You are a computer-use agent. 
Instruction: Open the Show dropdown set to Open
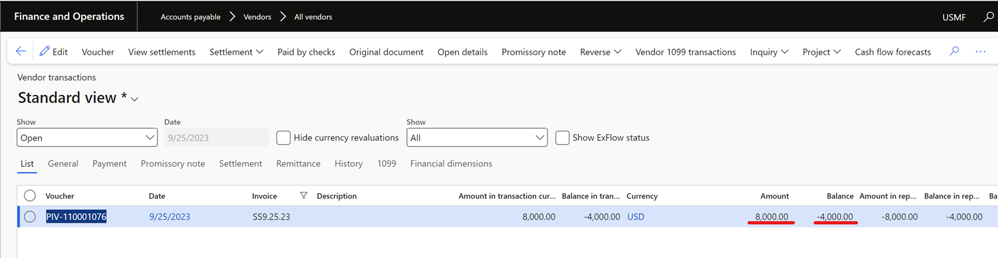87,138
